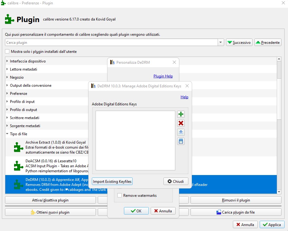Add a new Adobe Digital Editions key
The width and height of the screenshot is (288, 231).
click(181, 114)
